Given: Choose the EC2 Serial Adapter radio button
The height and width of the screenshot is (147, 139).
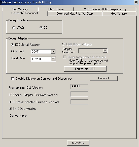Looking at the screenshot, I should (x=12, y=45).
